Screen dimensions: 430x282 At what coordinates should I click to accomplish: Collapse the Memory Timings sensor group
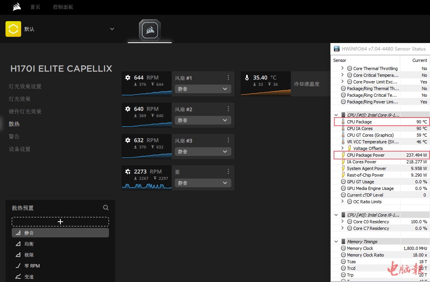pos(336,242)
